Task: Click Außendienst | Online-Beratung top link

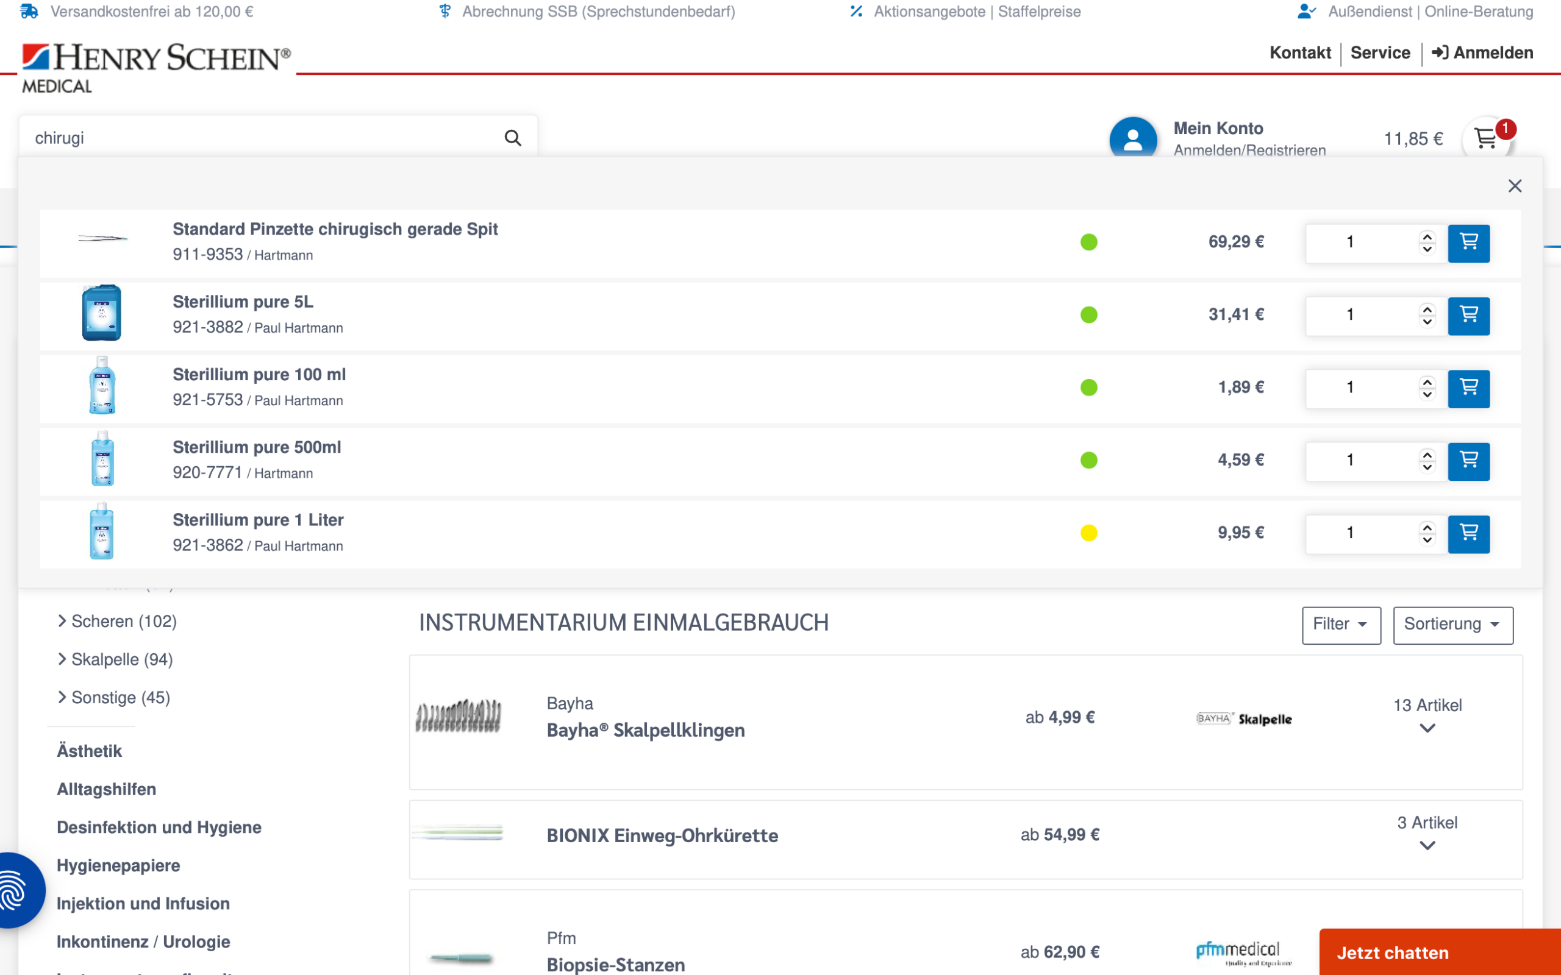Action: (x=1431, y=12)
